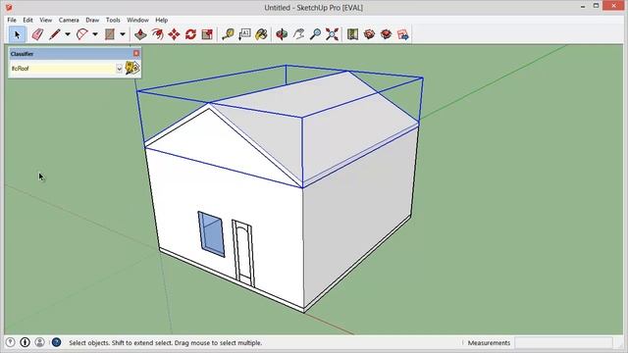Click the Classifier apply tool icon
The image size is (628, 353).
click(132, 68)
